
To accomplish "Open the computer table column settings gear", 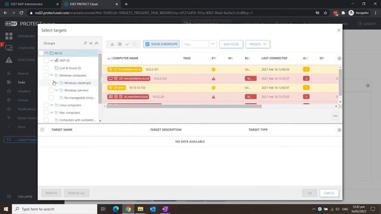I will pyautogui.click(x=339, y=58).
